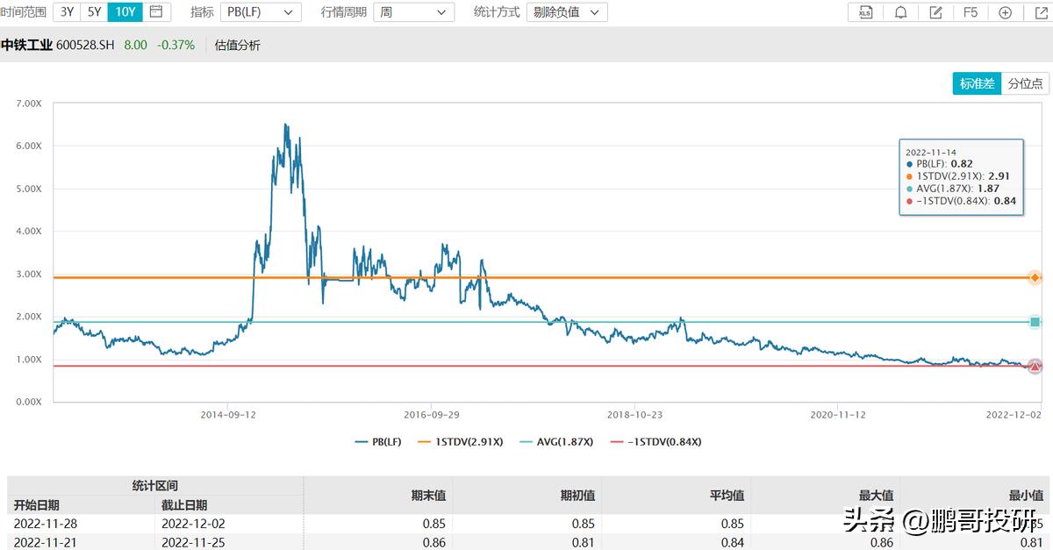Screen dimensions: 1053x550
Task: Click the orange 1STDV marker on right edge
Action: (1034, 276)
